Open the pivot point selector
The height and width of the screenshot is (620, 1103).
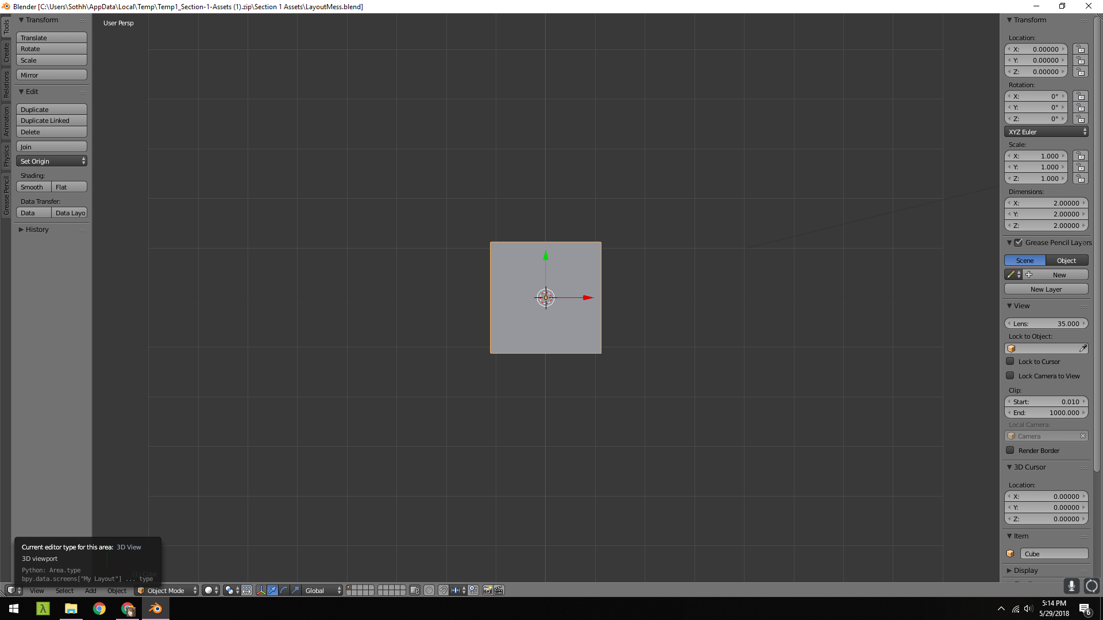point(232,590)
